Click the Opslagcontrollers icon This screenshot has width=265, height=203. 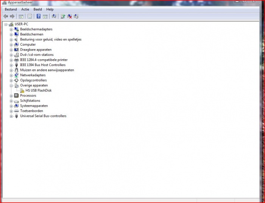16,80
